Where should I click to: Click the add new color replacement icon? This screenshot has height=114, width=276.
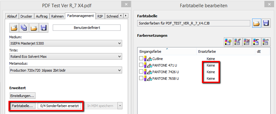click(x=228, y=42)
